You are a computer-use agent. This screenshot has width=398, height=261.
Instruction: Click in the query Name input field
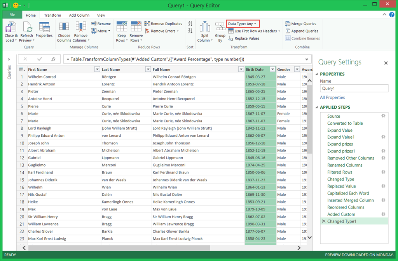point(354,89)
